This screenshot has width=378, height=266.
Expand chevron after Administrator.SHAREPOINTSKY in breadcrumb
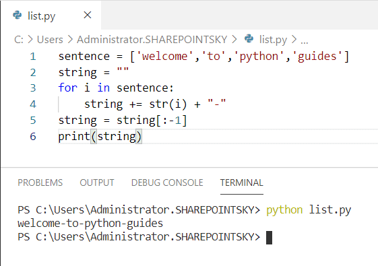[x=234, y=40]
